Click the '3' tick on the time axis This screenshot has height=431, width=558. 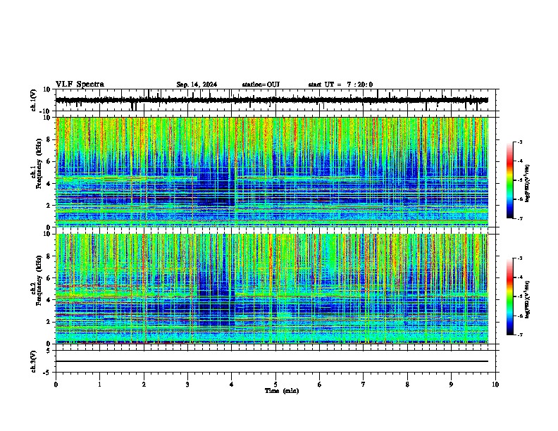point(187,385)
